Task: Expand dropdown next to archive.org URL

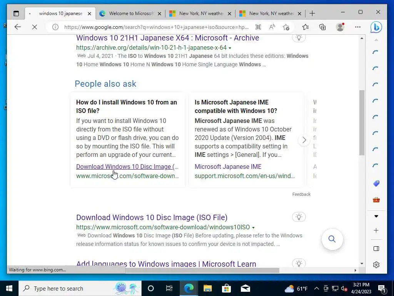Action: [230, 48]
